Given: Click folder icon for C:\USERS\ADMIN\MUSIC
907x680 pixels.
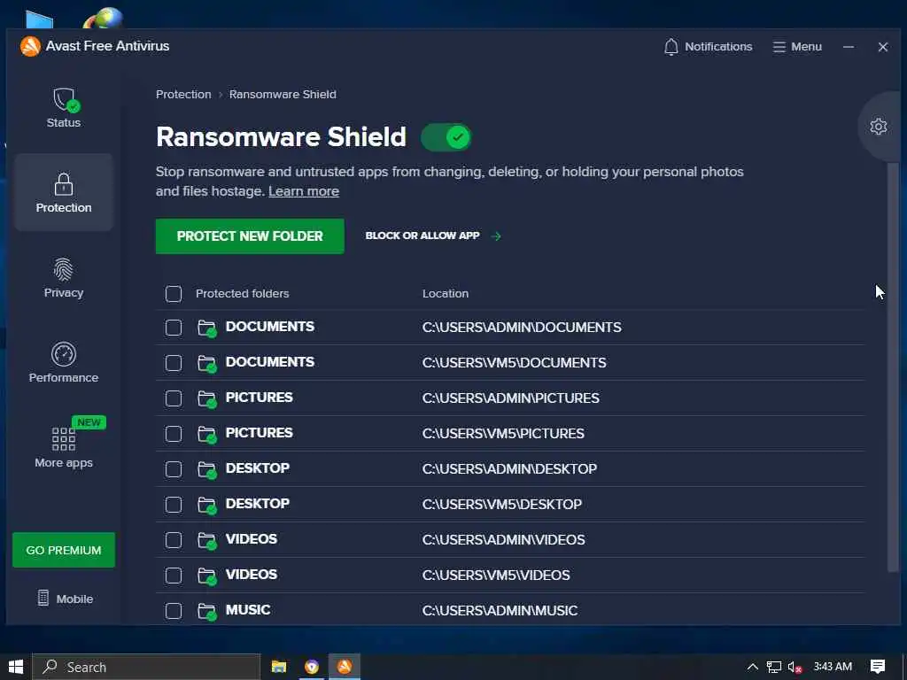Looking at the screenshot, I should 206,611.
